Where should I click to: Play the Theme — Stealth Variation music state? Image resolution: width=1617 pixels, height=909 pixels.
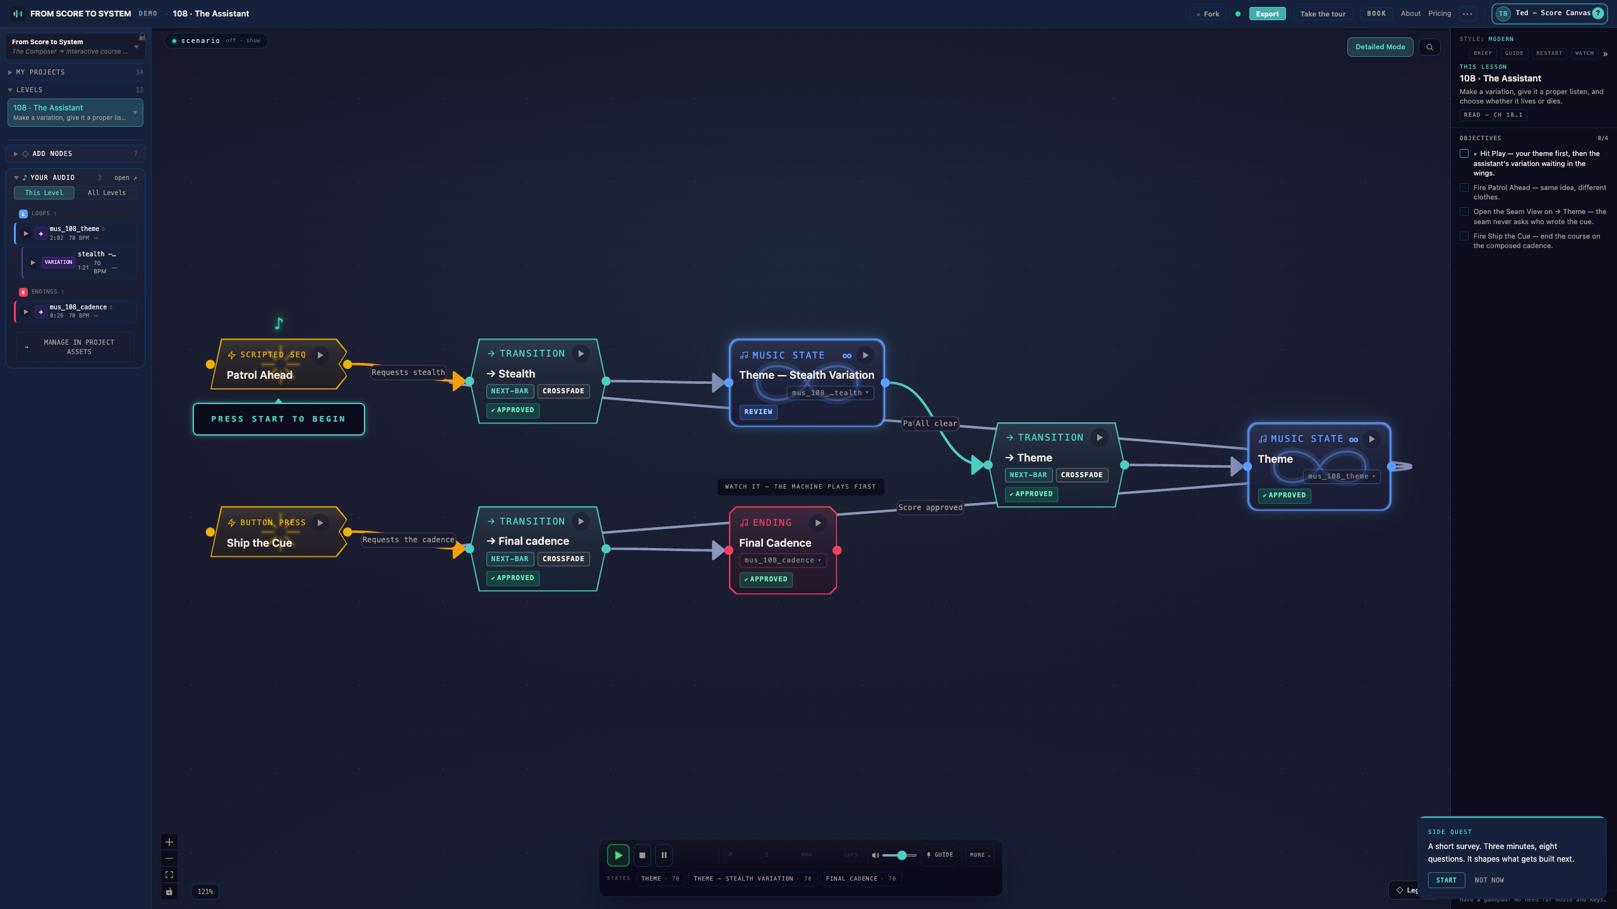(865, 355)
